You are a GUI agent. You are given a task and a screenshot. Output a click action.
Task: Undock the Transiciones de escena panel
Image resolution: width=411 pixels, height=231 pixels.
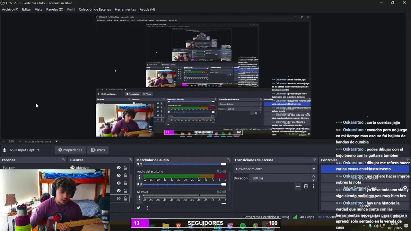(315, 160)
